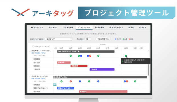This screenshot has width=177, height=102.
Task: Click 日本橋 red 支払 marker in 03月
Action: point(71,81)
